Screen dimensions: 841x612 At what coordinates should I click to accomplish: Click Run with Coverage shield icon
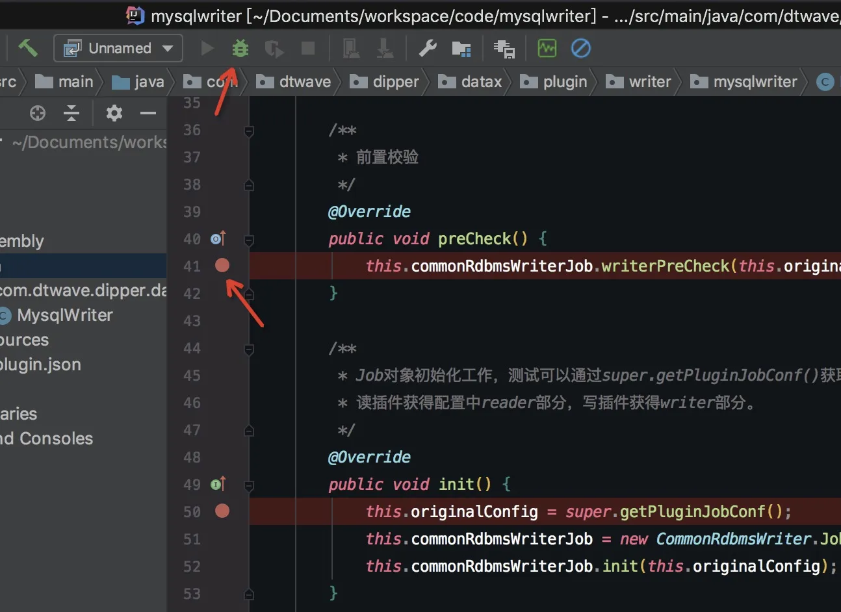[x=274, y=48]
